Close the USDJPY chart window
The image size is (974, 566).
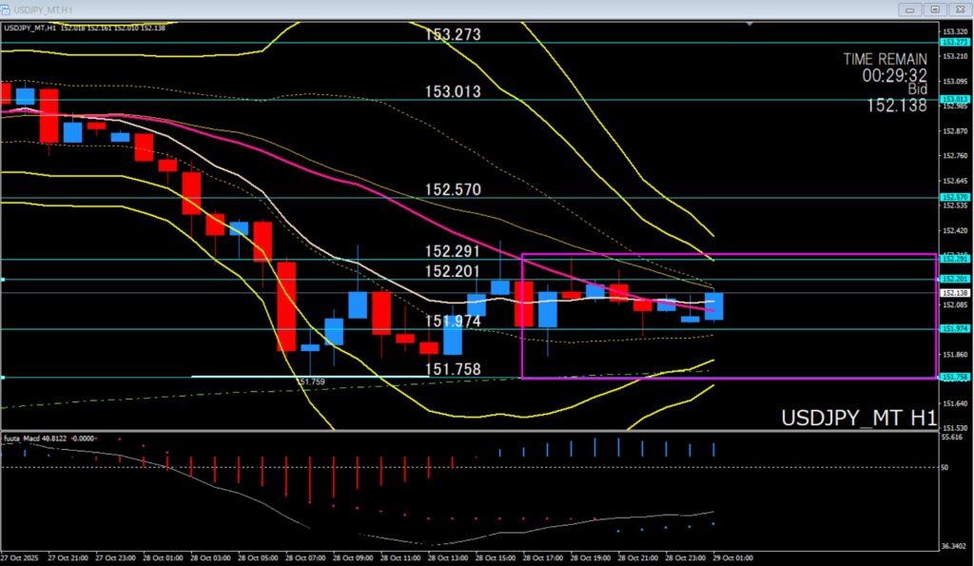point(959,9)
